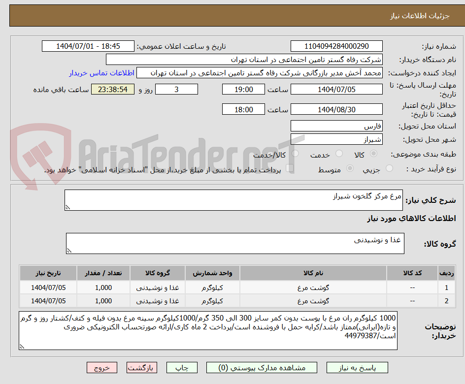This screenshot has height=384, width=465.
Task: Click the پاسخ به نیاز button
Action: point(357,368)
